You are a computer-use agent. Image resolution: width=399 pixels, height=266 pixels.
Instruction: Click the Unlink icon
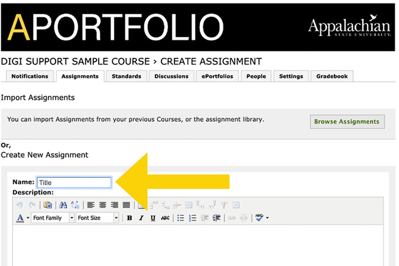[x=244, y=218]
